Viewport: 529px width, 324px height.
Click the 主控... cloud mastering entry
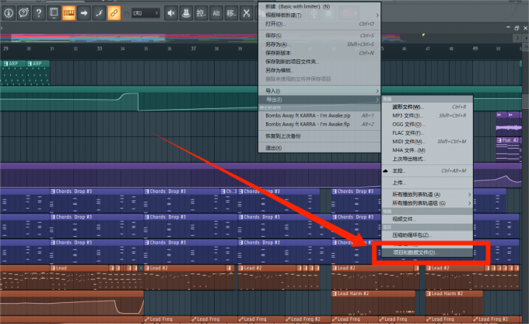427,171
